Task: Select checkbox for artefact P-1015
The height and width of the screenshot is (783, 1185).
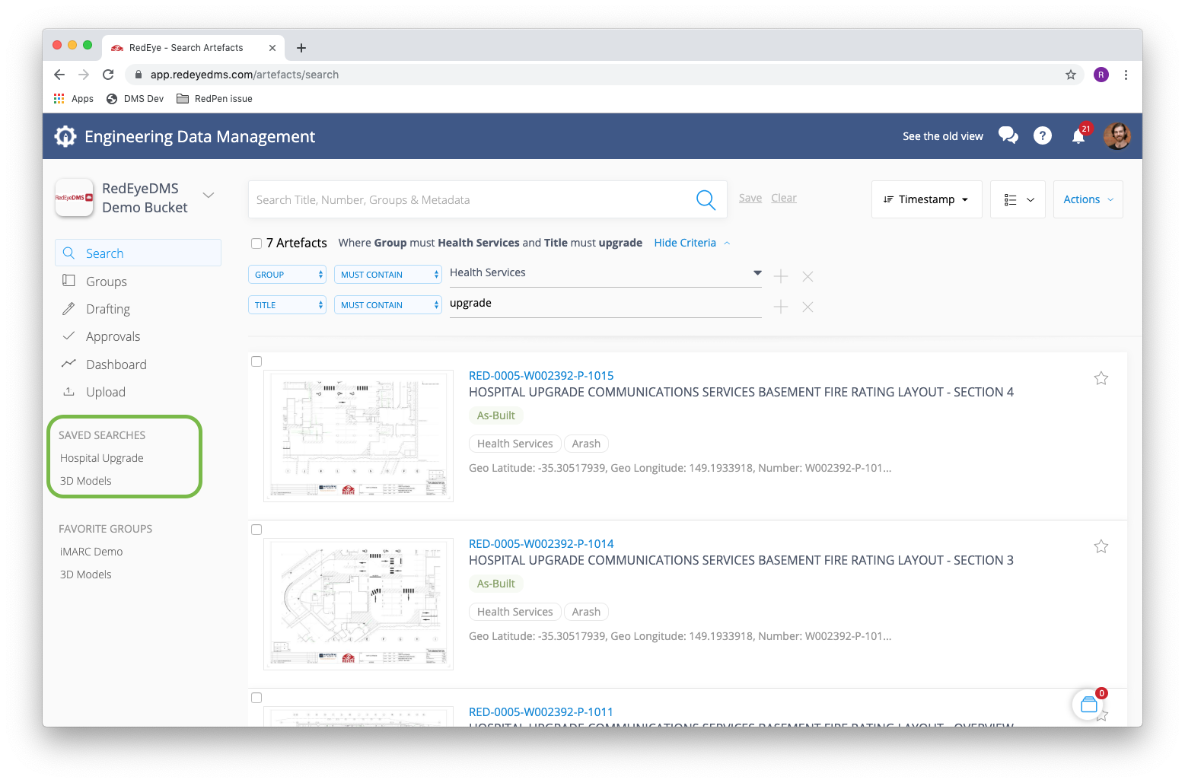Action: (x=256, y=361)
